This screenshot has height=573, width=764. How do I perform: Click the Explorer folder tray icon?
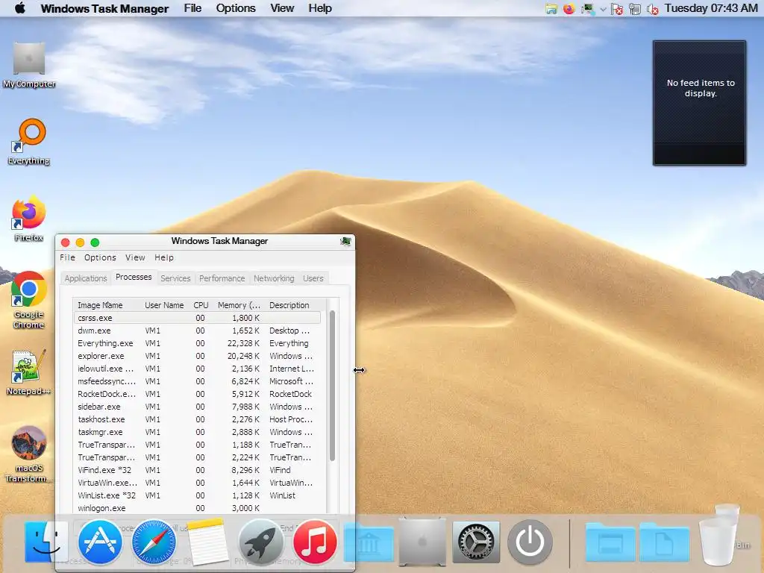tap(551, 9)
